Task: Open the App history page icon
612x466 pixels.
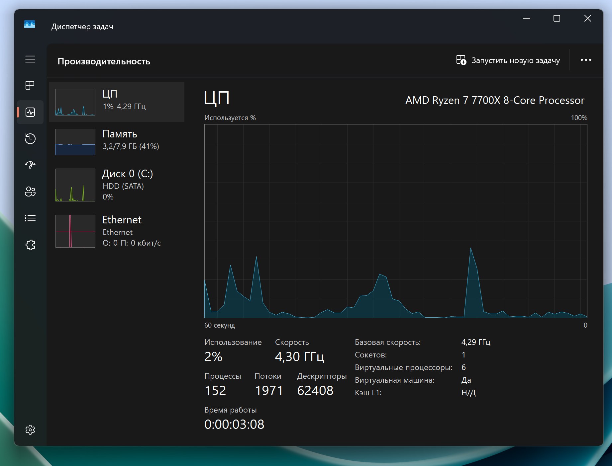Action: [x=30, y=138]
